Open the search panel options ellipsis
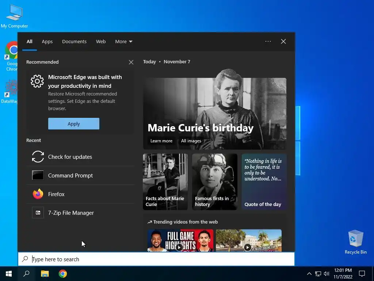This screenshot has width=374, height=281. pos(268,41)
